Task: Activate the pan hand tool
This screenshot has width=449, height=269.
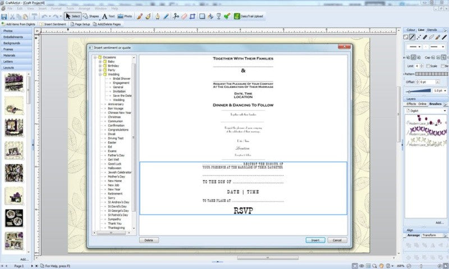Action: tap(381, 266)
